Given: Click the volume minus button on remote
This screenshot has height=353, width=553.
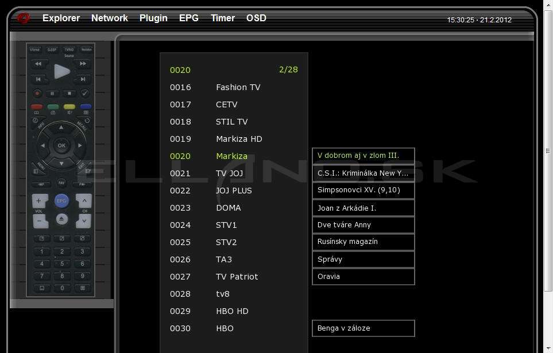Looking at the screenshot, I should (40, 221).
